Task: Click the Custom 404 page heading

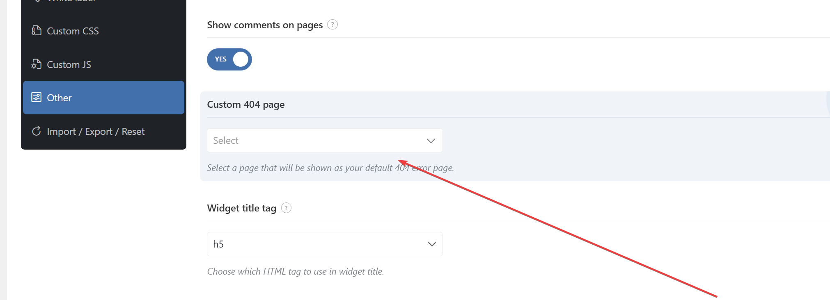Action: point(246,105)
